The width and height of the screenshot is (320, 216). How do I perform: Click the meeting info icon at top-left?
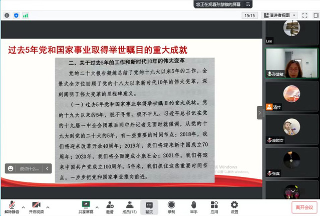(x=7, y=16)
